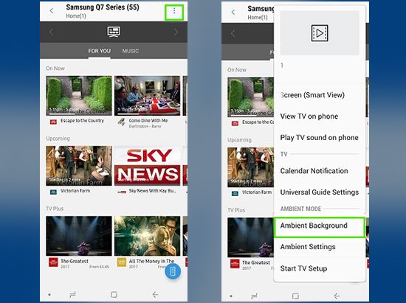Tap Home(1) subtitle in left phone
The image size is (406, 303).
[x=76, y=16]
